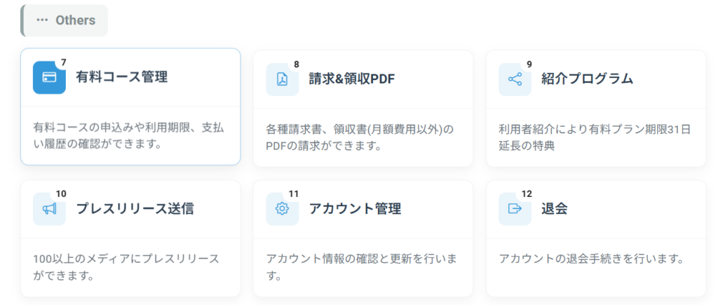Go to アカウント管理 heading
718x305 pixels.
tap(355, 208)
